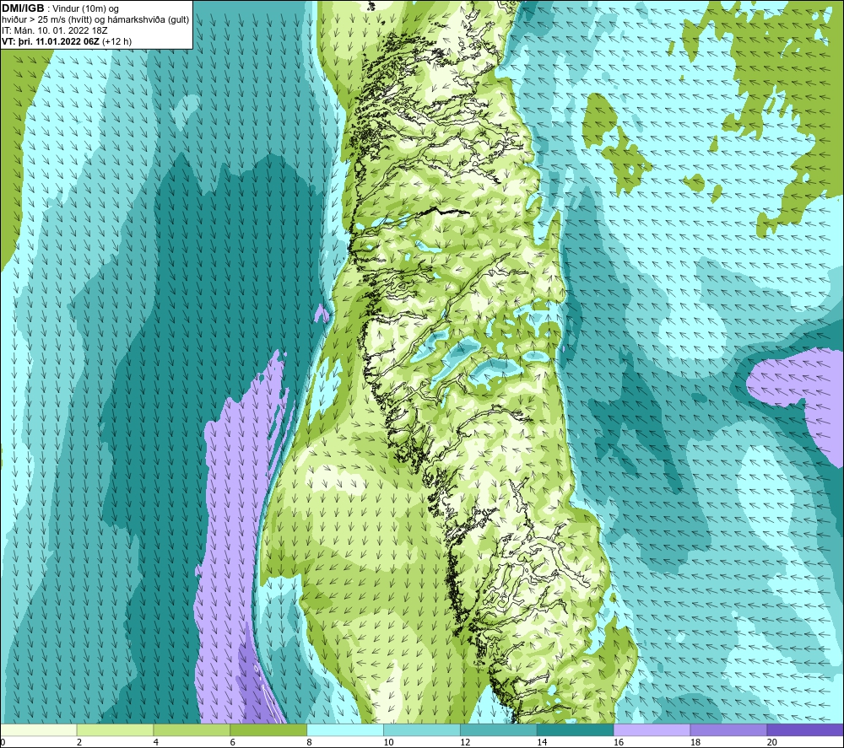This screenshot has height=748, width=844.
Task: Click the "16" scale label
Action: 619,742
